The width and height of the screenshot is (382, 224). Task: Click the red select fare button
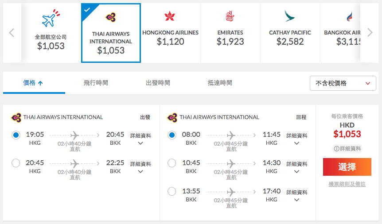[x=347, y=167]
